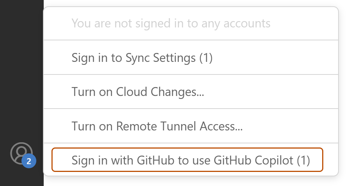Click "You are not signed in to any accounts"

(x=171, y=24)
